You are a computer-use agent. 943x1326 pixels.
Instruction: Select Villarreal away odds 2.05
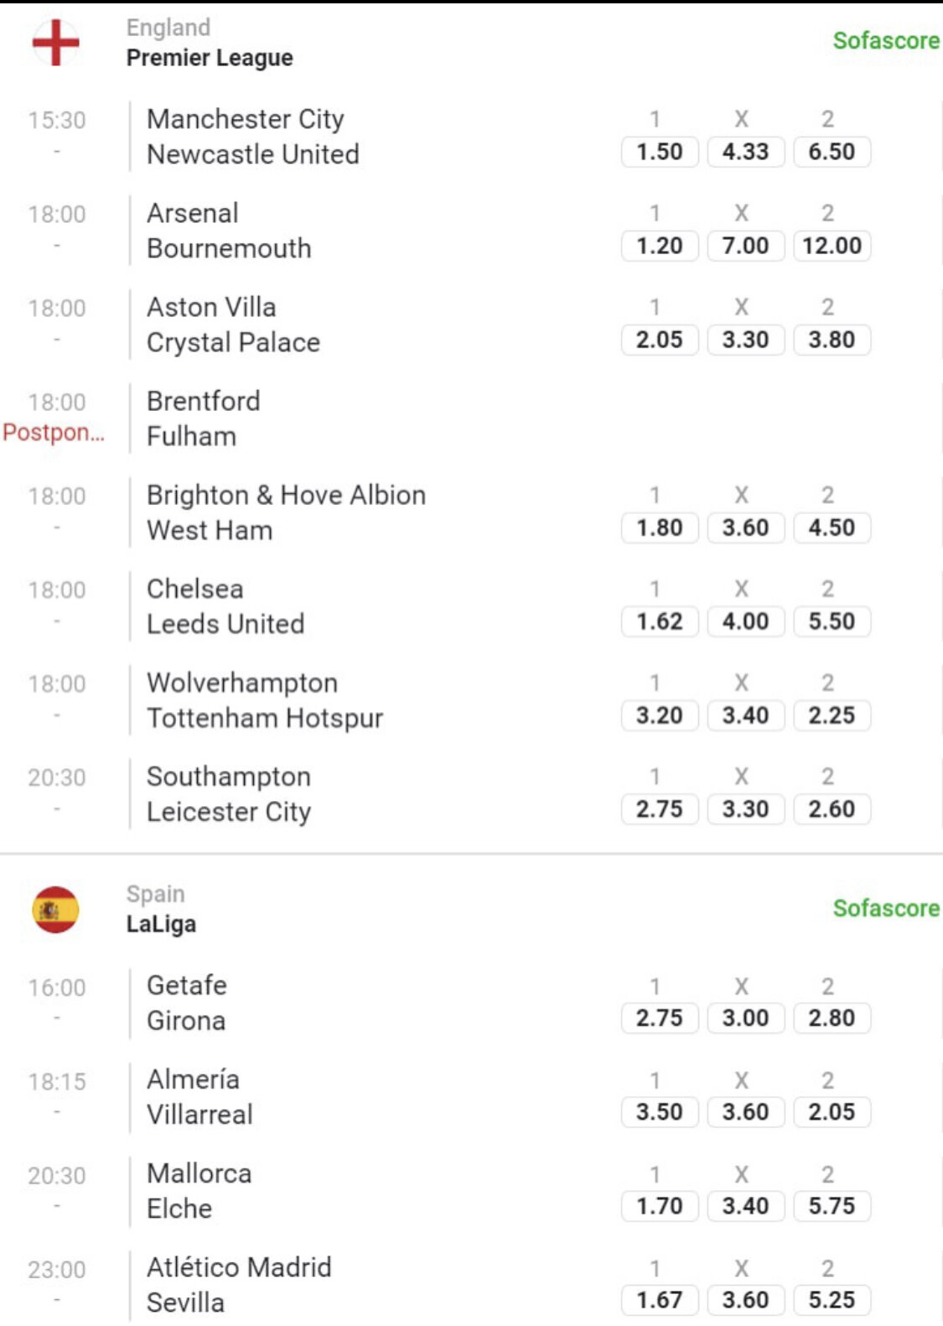pyautogui.click(x=832, y=1112)
